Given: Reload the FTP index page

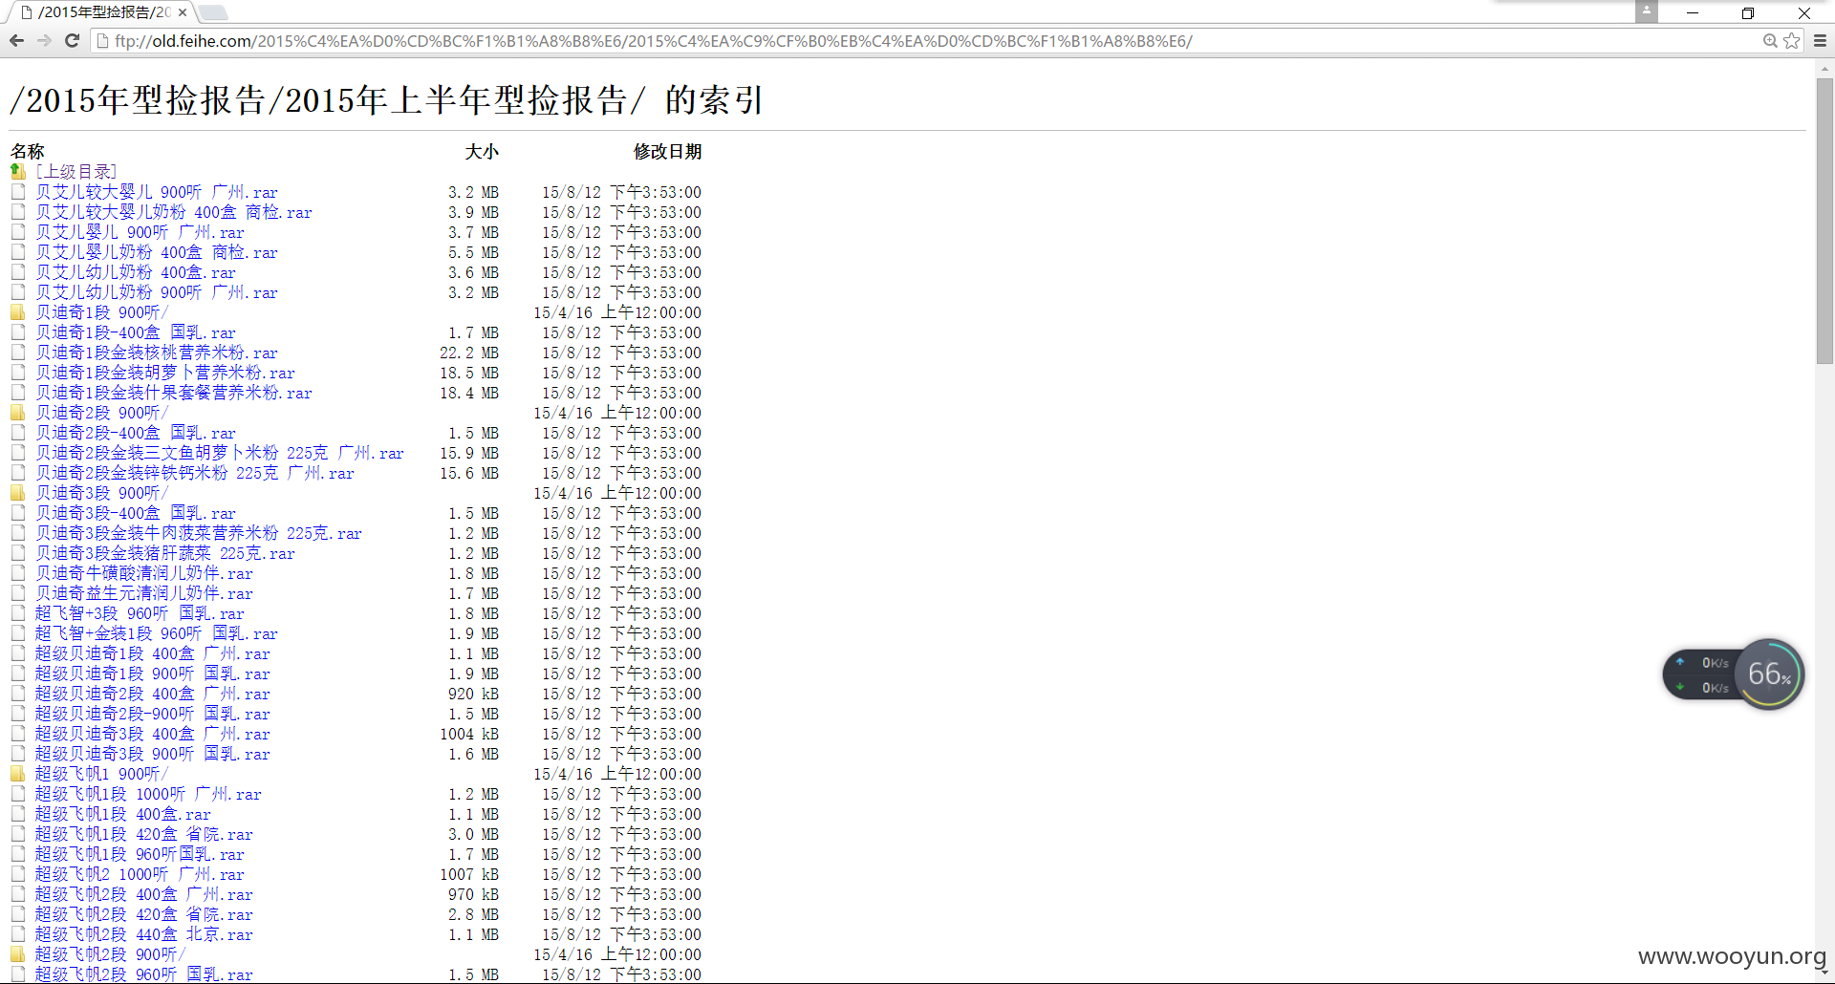Looking at the screenshot, I should click(72, 41).
